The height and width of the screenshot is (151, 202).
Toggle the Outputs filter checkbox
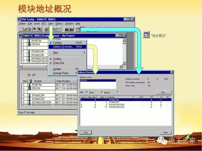tap(102, 92)
